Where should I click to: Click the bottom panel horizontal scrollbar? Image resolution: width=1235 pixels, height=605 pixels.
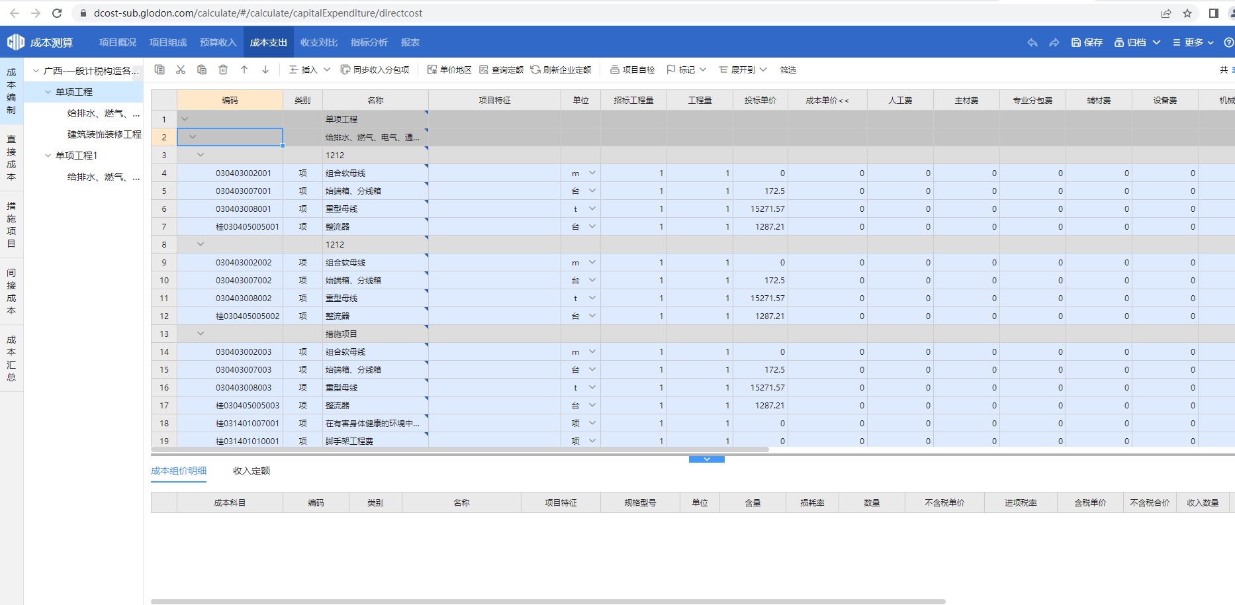pyautogui.click(x=548, y=602)
